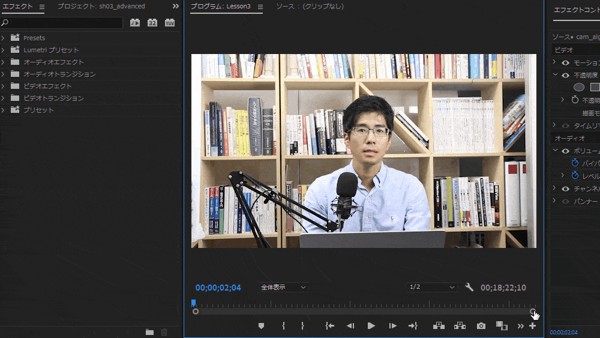Image resolution: width=600 pixels, height=338 pixels.
Task: Open 1/2 playback resolution dropdown
Action: click(431, 287)
